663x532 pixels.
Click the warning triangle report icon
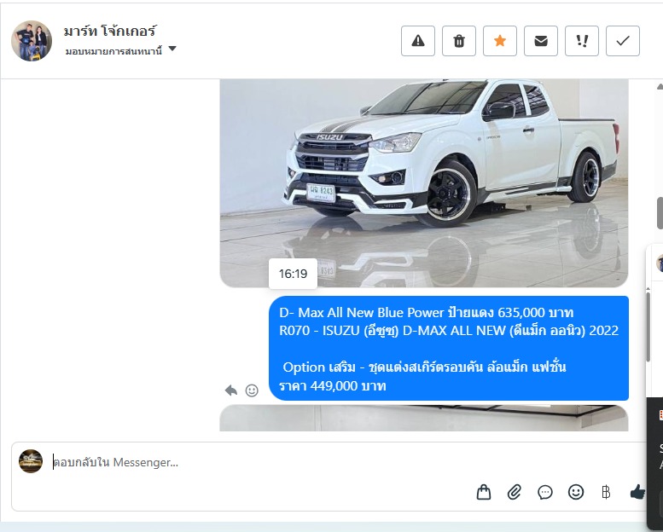[418, 41]
